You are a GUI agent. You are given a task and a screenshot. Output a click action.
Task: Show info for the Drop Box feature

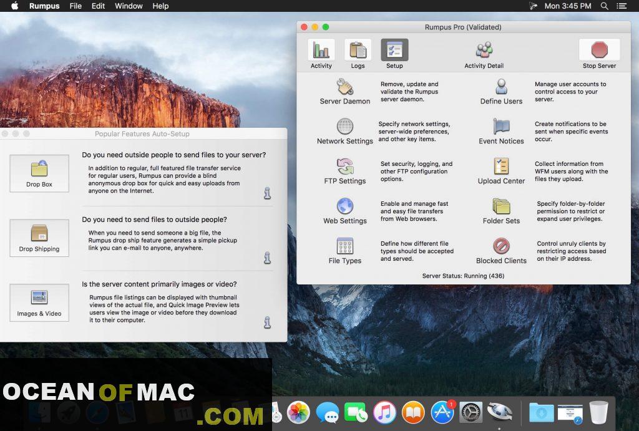(x=267, y=193)
